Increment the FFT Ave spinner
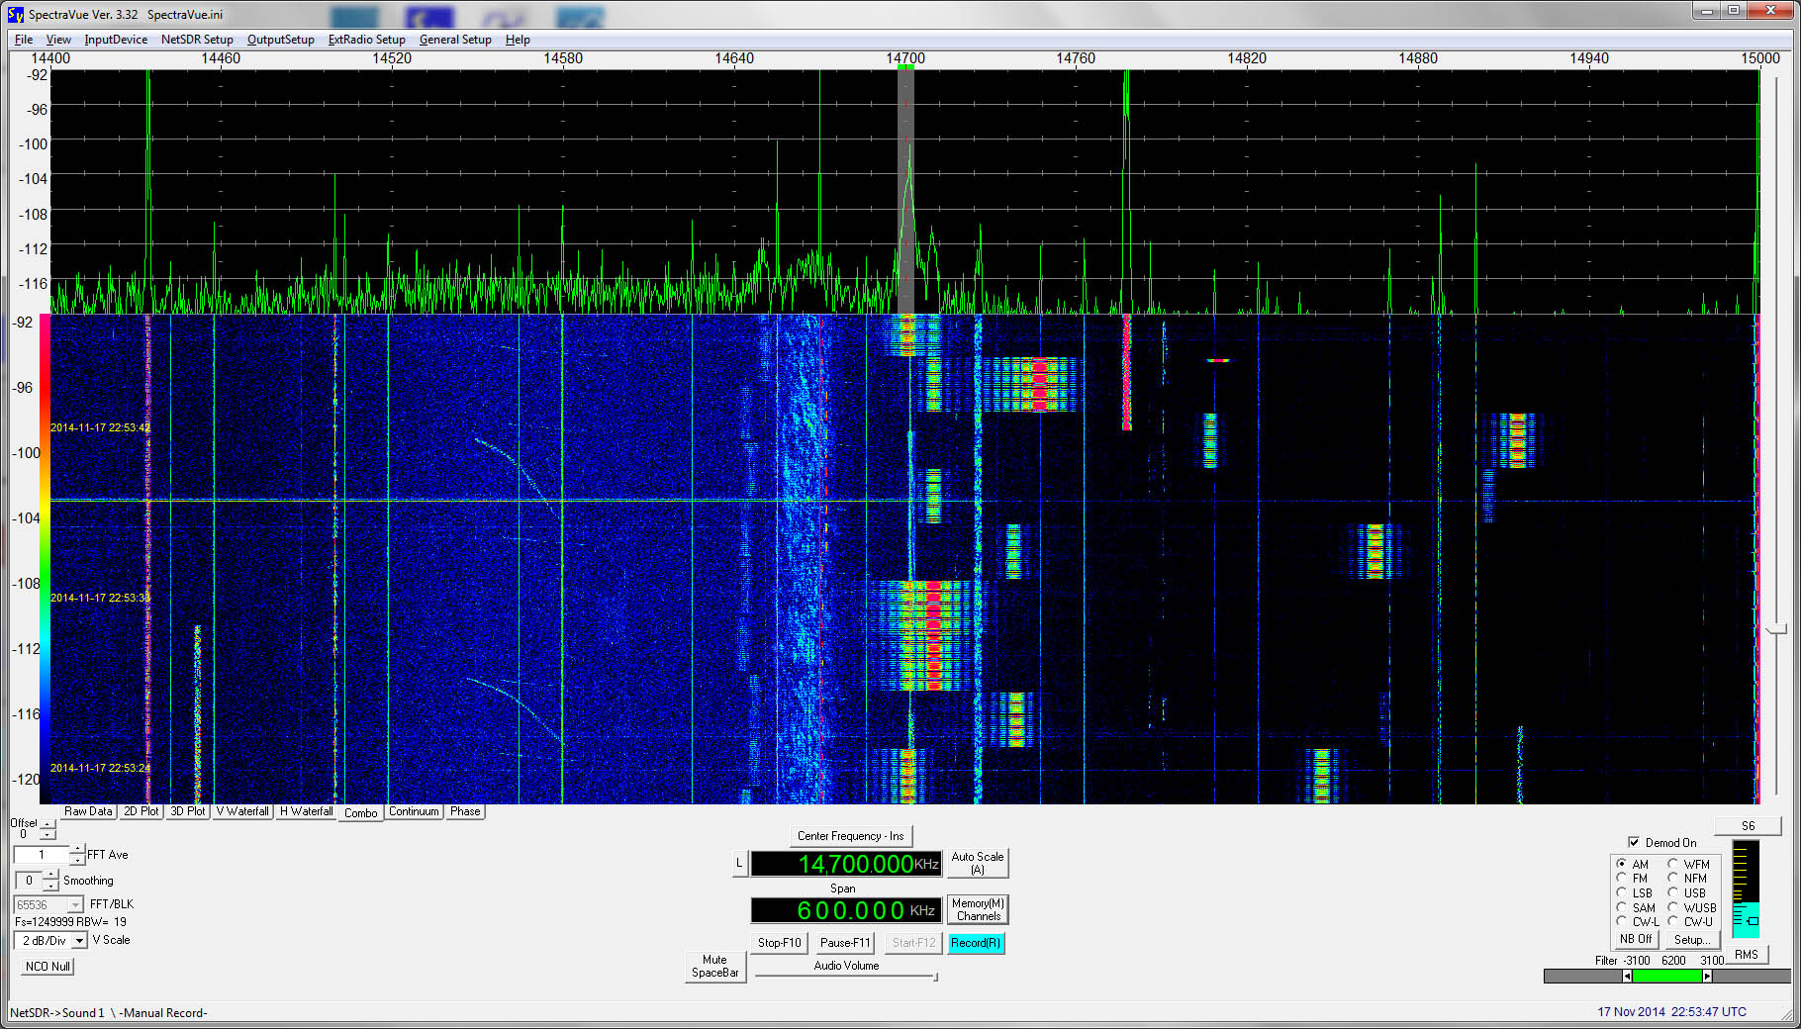The image size is (1801, 1029). pyautogui.click(x=77, y=850)
